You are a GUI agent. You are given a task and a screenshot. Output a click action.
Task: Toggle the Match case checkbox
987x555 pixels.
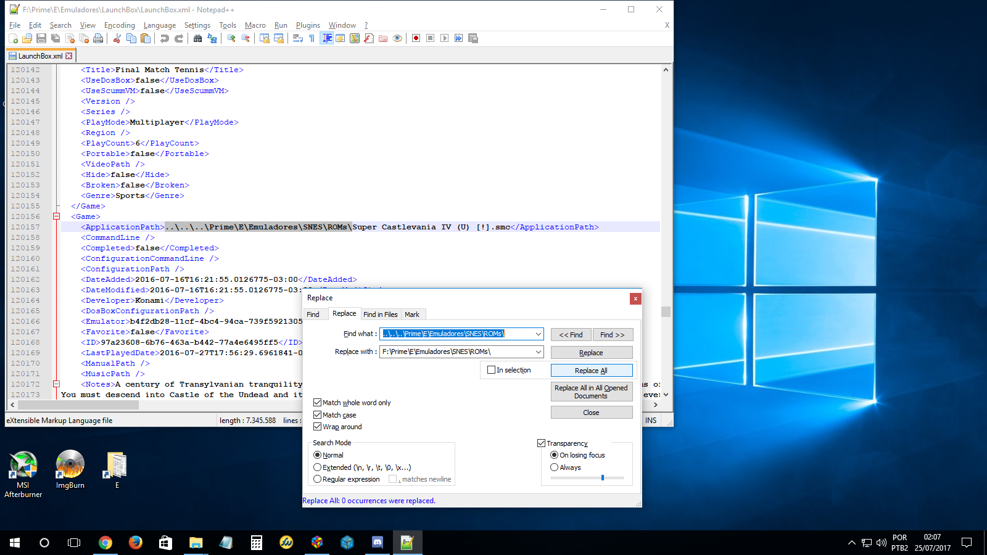click(317, 415)
